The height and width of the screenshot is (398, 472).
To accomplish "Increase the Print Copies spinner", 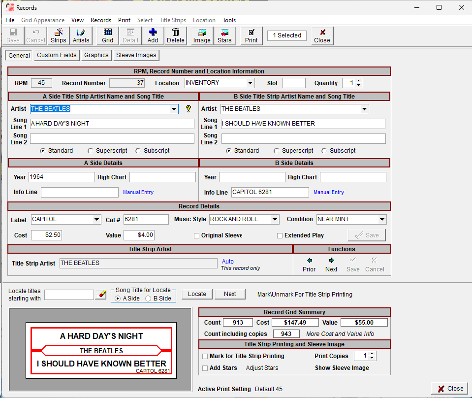I will [x=372, y=354].
